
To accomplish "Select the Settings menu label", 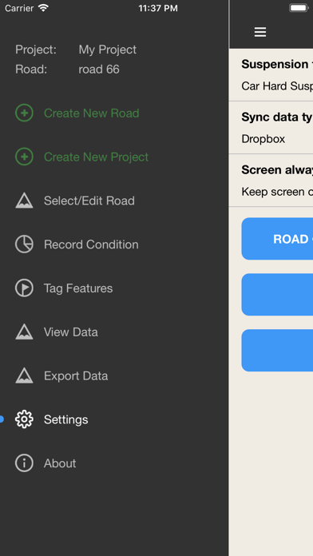I will [x=66, y=419].
